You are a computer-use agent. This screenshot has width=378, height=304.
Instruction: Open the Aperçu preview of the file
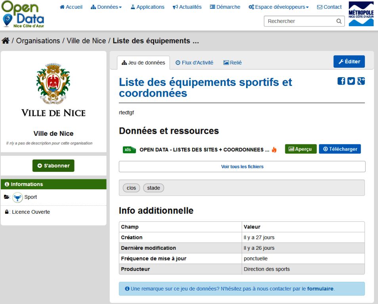[300, 149]
